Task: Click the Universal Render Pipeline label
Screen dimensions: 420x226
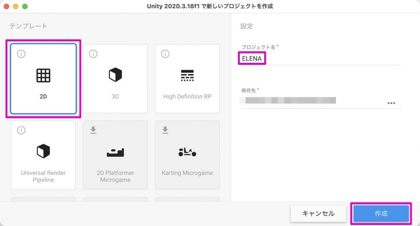Action: [x=43, y=176]
